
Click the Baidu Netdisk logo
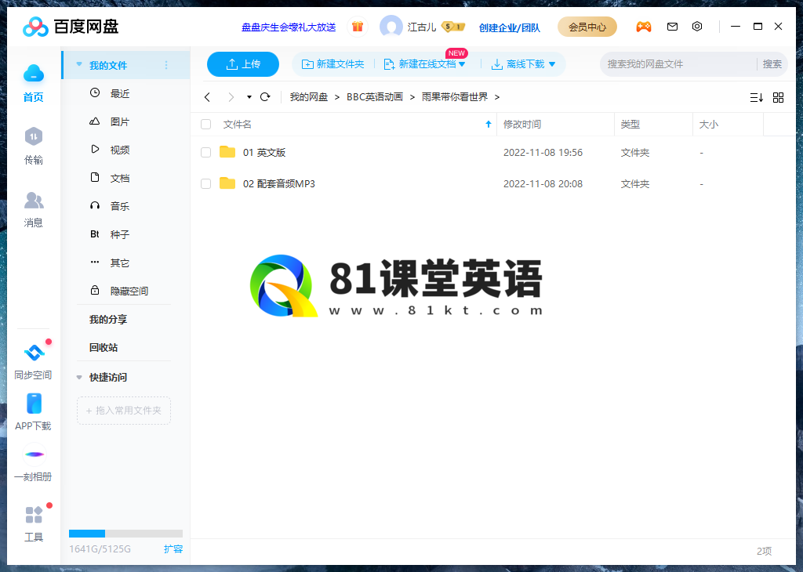tap(71, 27)
